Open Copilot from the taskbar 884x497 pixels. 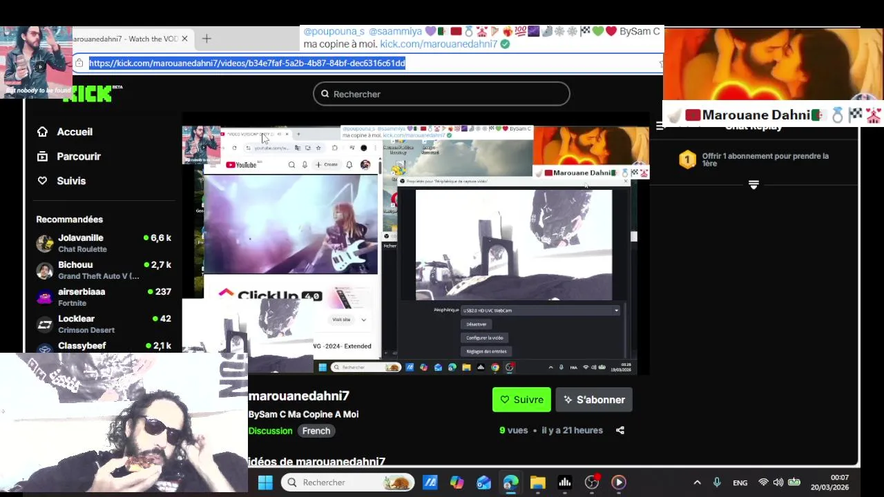457,483
